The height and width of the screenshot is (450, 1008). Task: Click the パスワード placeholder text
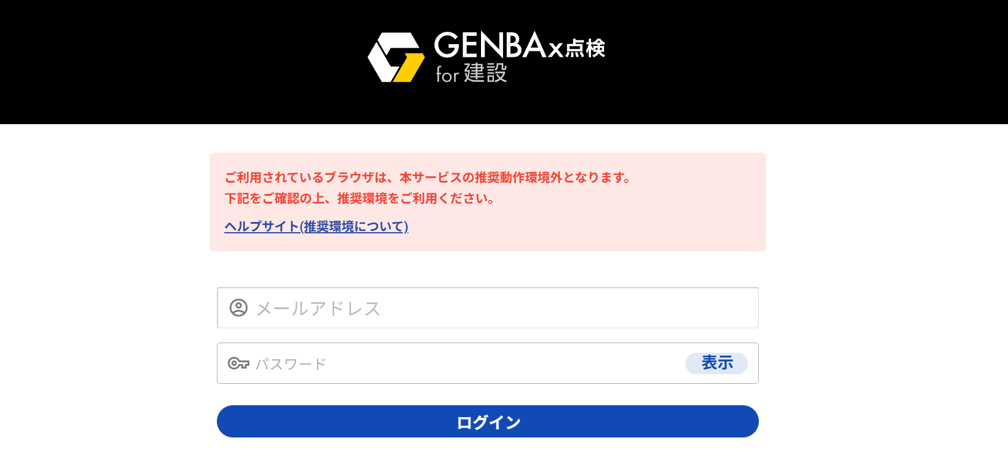tap(291, 364)
